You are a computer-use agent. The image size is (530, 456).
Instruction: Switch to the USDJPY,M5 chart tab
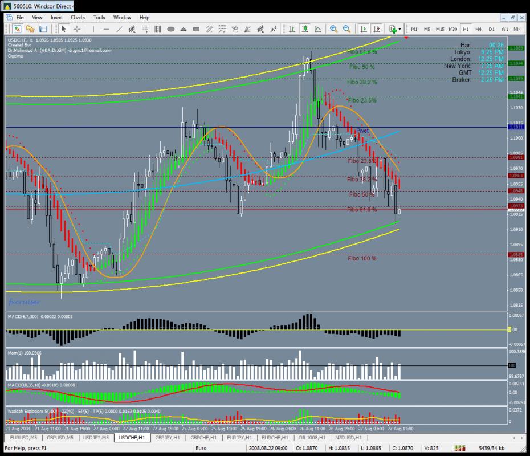tap(96, 437)
